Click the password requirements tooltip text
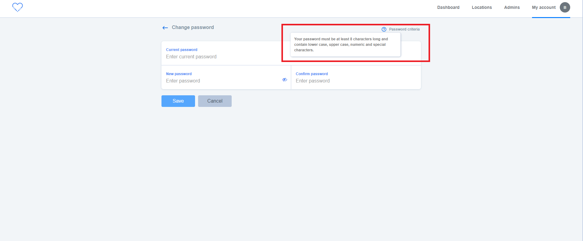The height and width of the screenshot is (241, 583). (x=341, y=45)
